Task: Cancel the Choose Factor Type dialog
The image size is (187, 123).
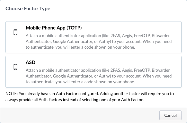Action: (170, 115)
